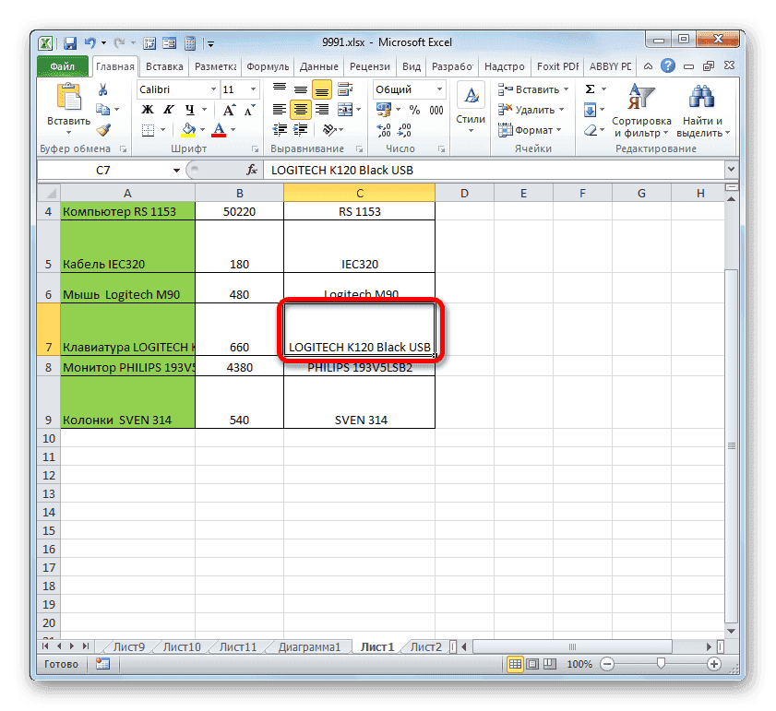Click the Copy icon in Буфер обмена

pyautogui.click(x=103, y=109)
